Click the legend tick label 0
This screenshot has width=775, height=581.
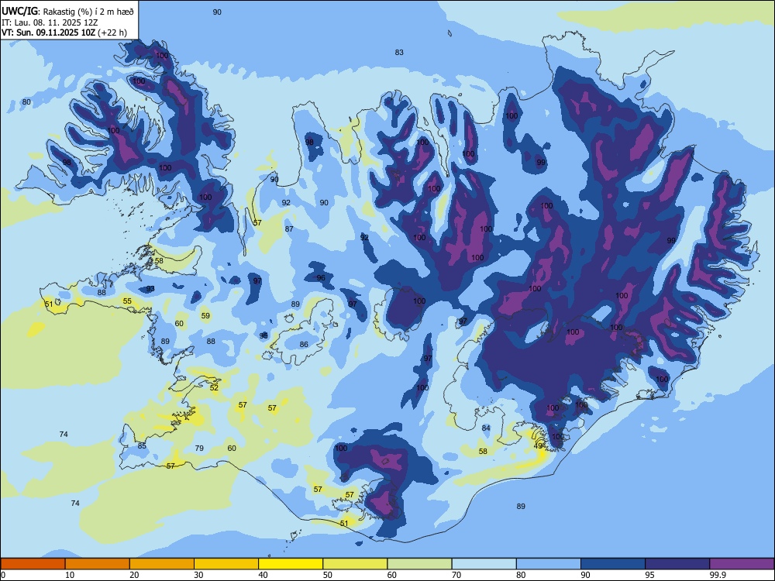[2, 575]
